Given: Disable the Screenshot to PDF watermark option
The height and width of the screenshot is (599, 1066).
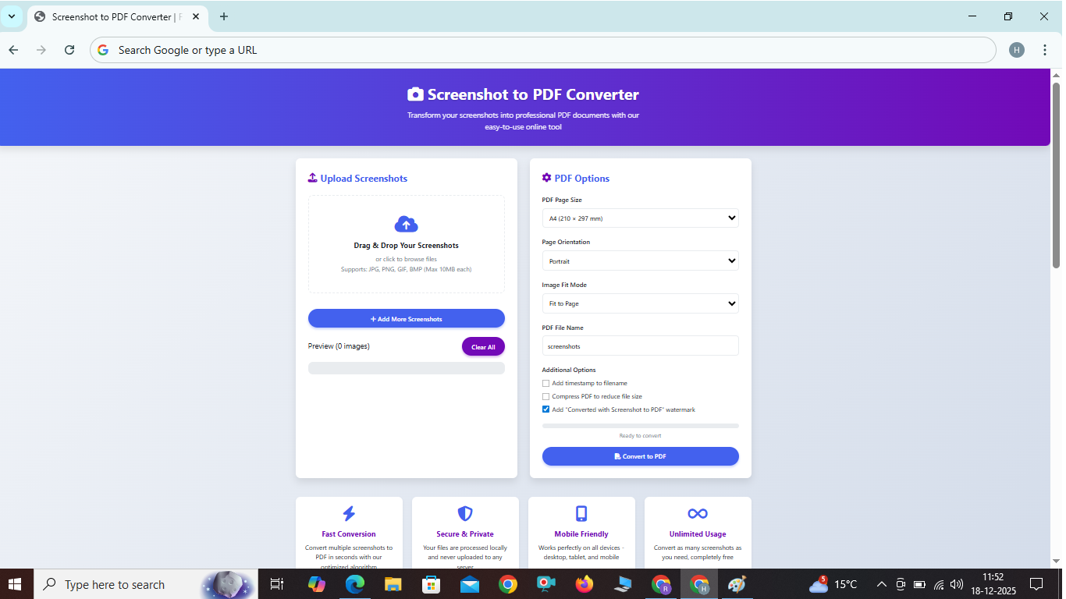Looking at the screenshot, I should (x=545, y=409).
